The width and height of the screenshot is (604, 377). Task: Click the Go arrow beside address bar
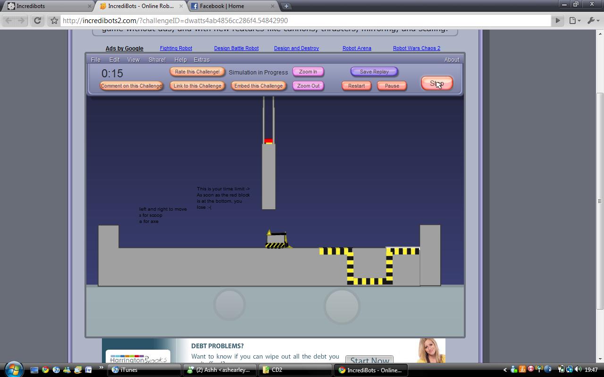click(558, 21)
